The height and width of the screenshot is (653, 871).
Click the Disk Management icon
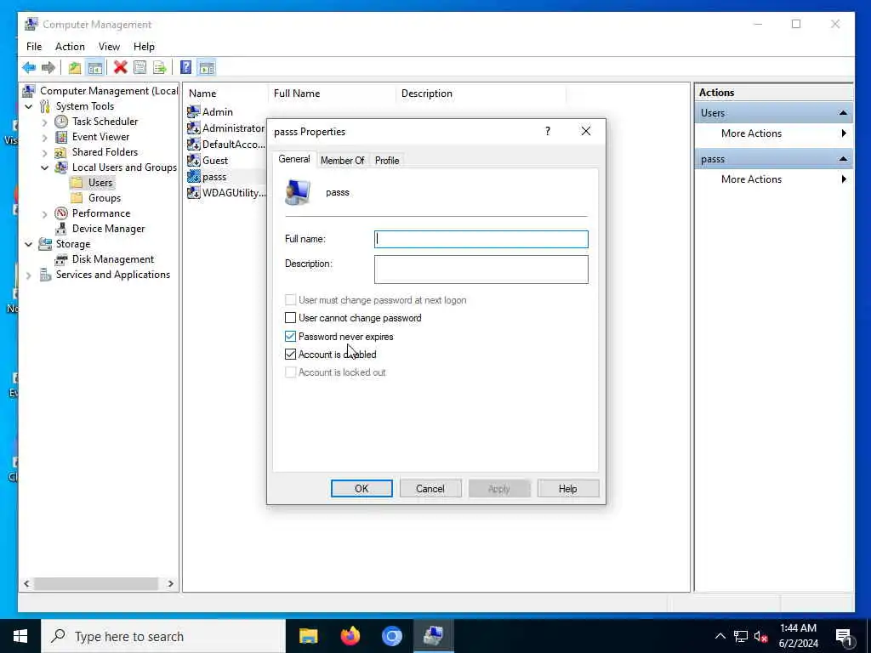tap(61, 259)
